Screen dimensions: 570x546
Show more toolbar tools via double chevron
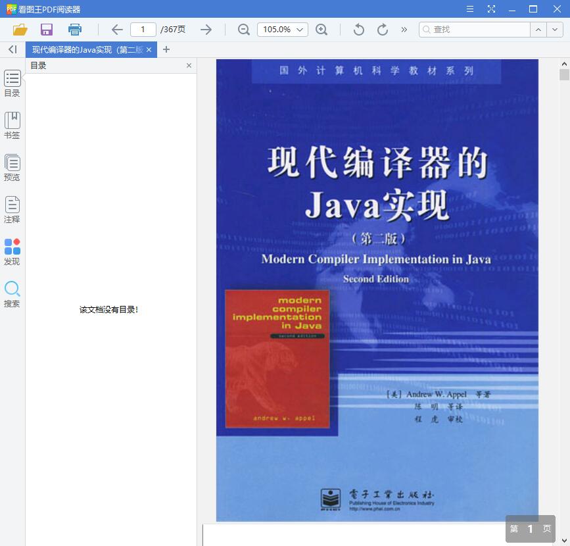(x=404, y=30)
